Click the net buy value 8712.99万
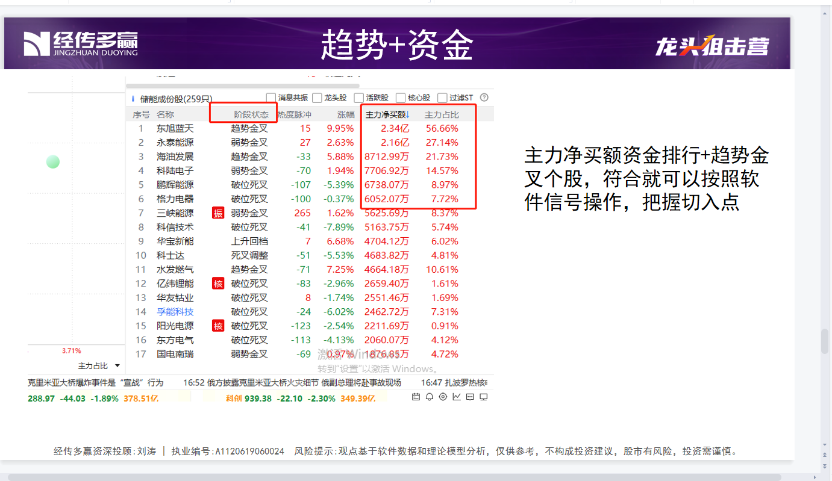This screenshot has height=481, width=832. pyautogui.click(x=387, y=157)
